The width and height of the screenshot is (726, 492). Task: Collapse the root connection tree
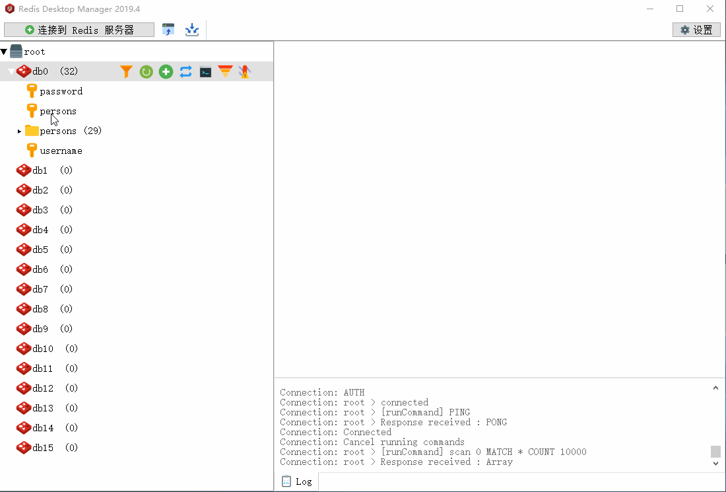4,52
